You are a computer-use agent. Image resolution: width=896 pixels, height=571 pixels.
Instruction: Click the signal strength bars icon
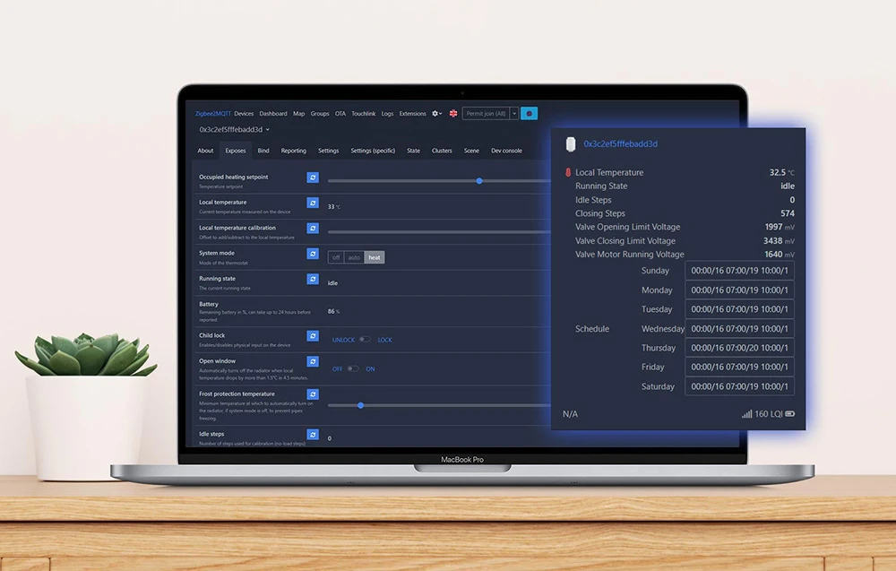747,414
